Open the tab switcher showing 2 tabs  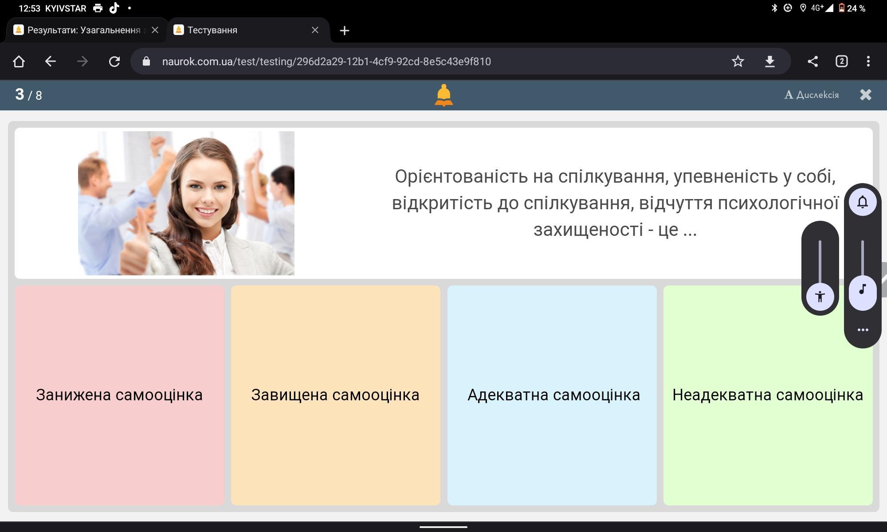[x=841, y=61]
